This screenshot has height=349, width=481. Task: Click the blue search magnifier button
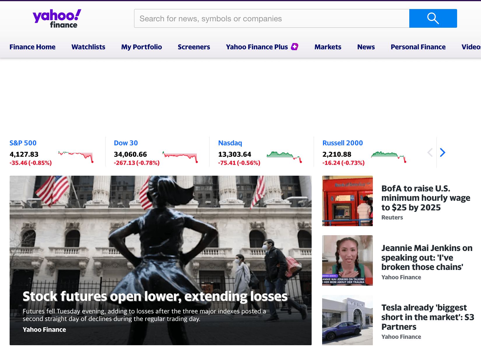[433, 18]
